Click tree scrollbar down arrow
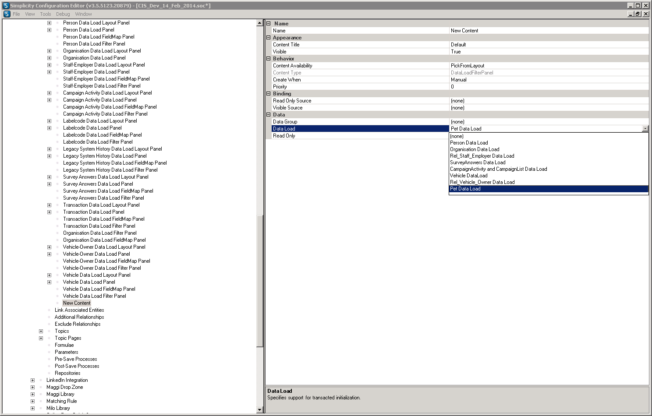The height and width of the screenshot is (416, 652). [259, 410]
